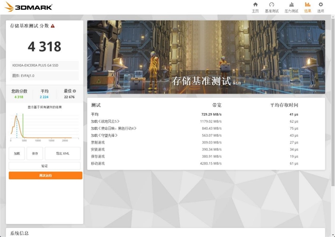Click the 75 µs access time value
The image size is (335, 237).
click(x=294, y=129)
